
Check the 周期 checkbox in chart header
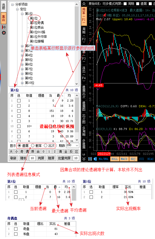125,4
